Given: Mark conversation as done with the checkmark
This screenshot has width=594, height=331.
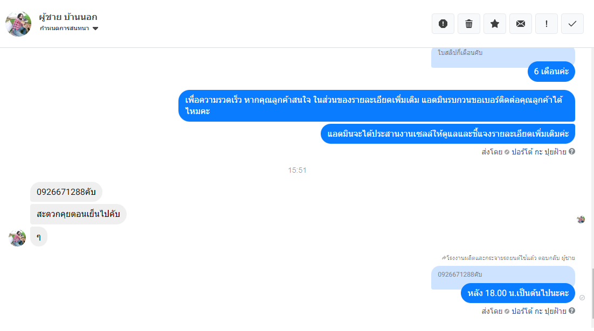Looking at the screenshot, I should point(572,24).
